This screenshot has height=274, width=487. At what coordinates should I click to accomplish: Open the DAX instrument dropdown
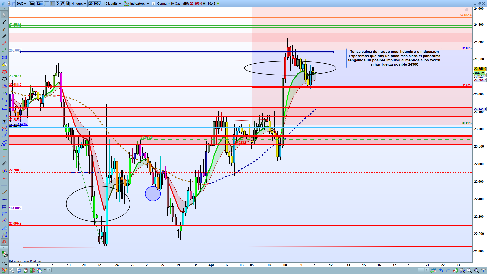click(22, 4)
